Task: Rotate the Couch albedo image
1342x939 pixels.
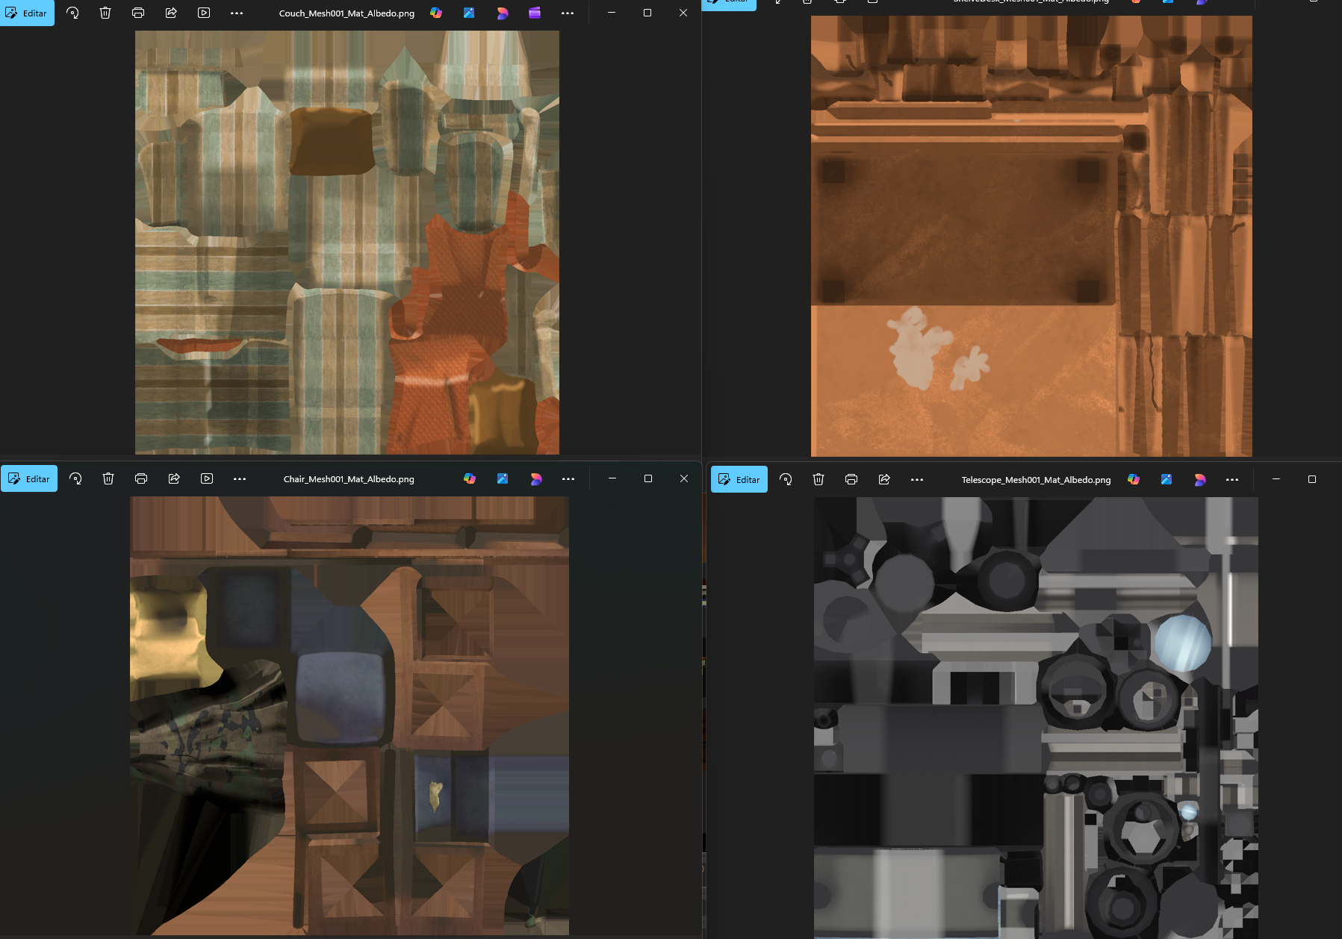Action: click(x=72, y=13)
